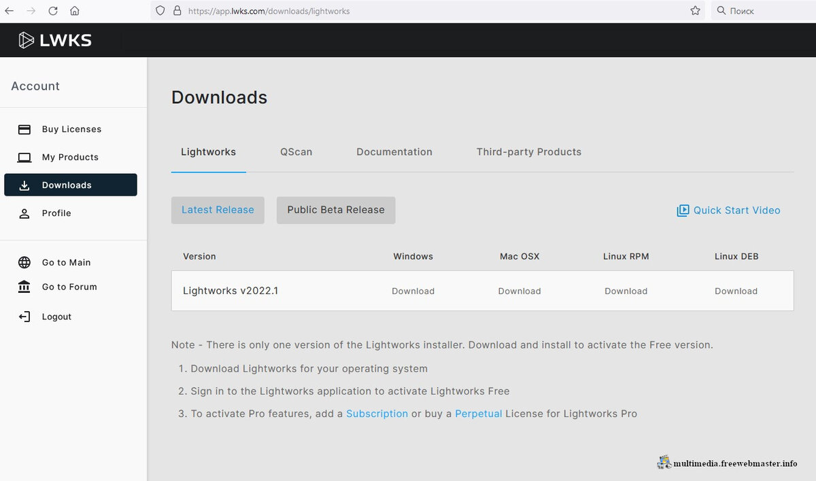Log out via the Logout entry
Screen dimensions: 816x481
point(56,317)
